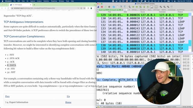Select the Src Port 40848 detail line
This screenshot has height=108, width=193.
138,66
